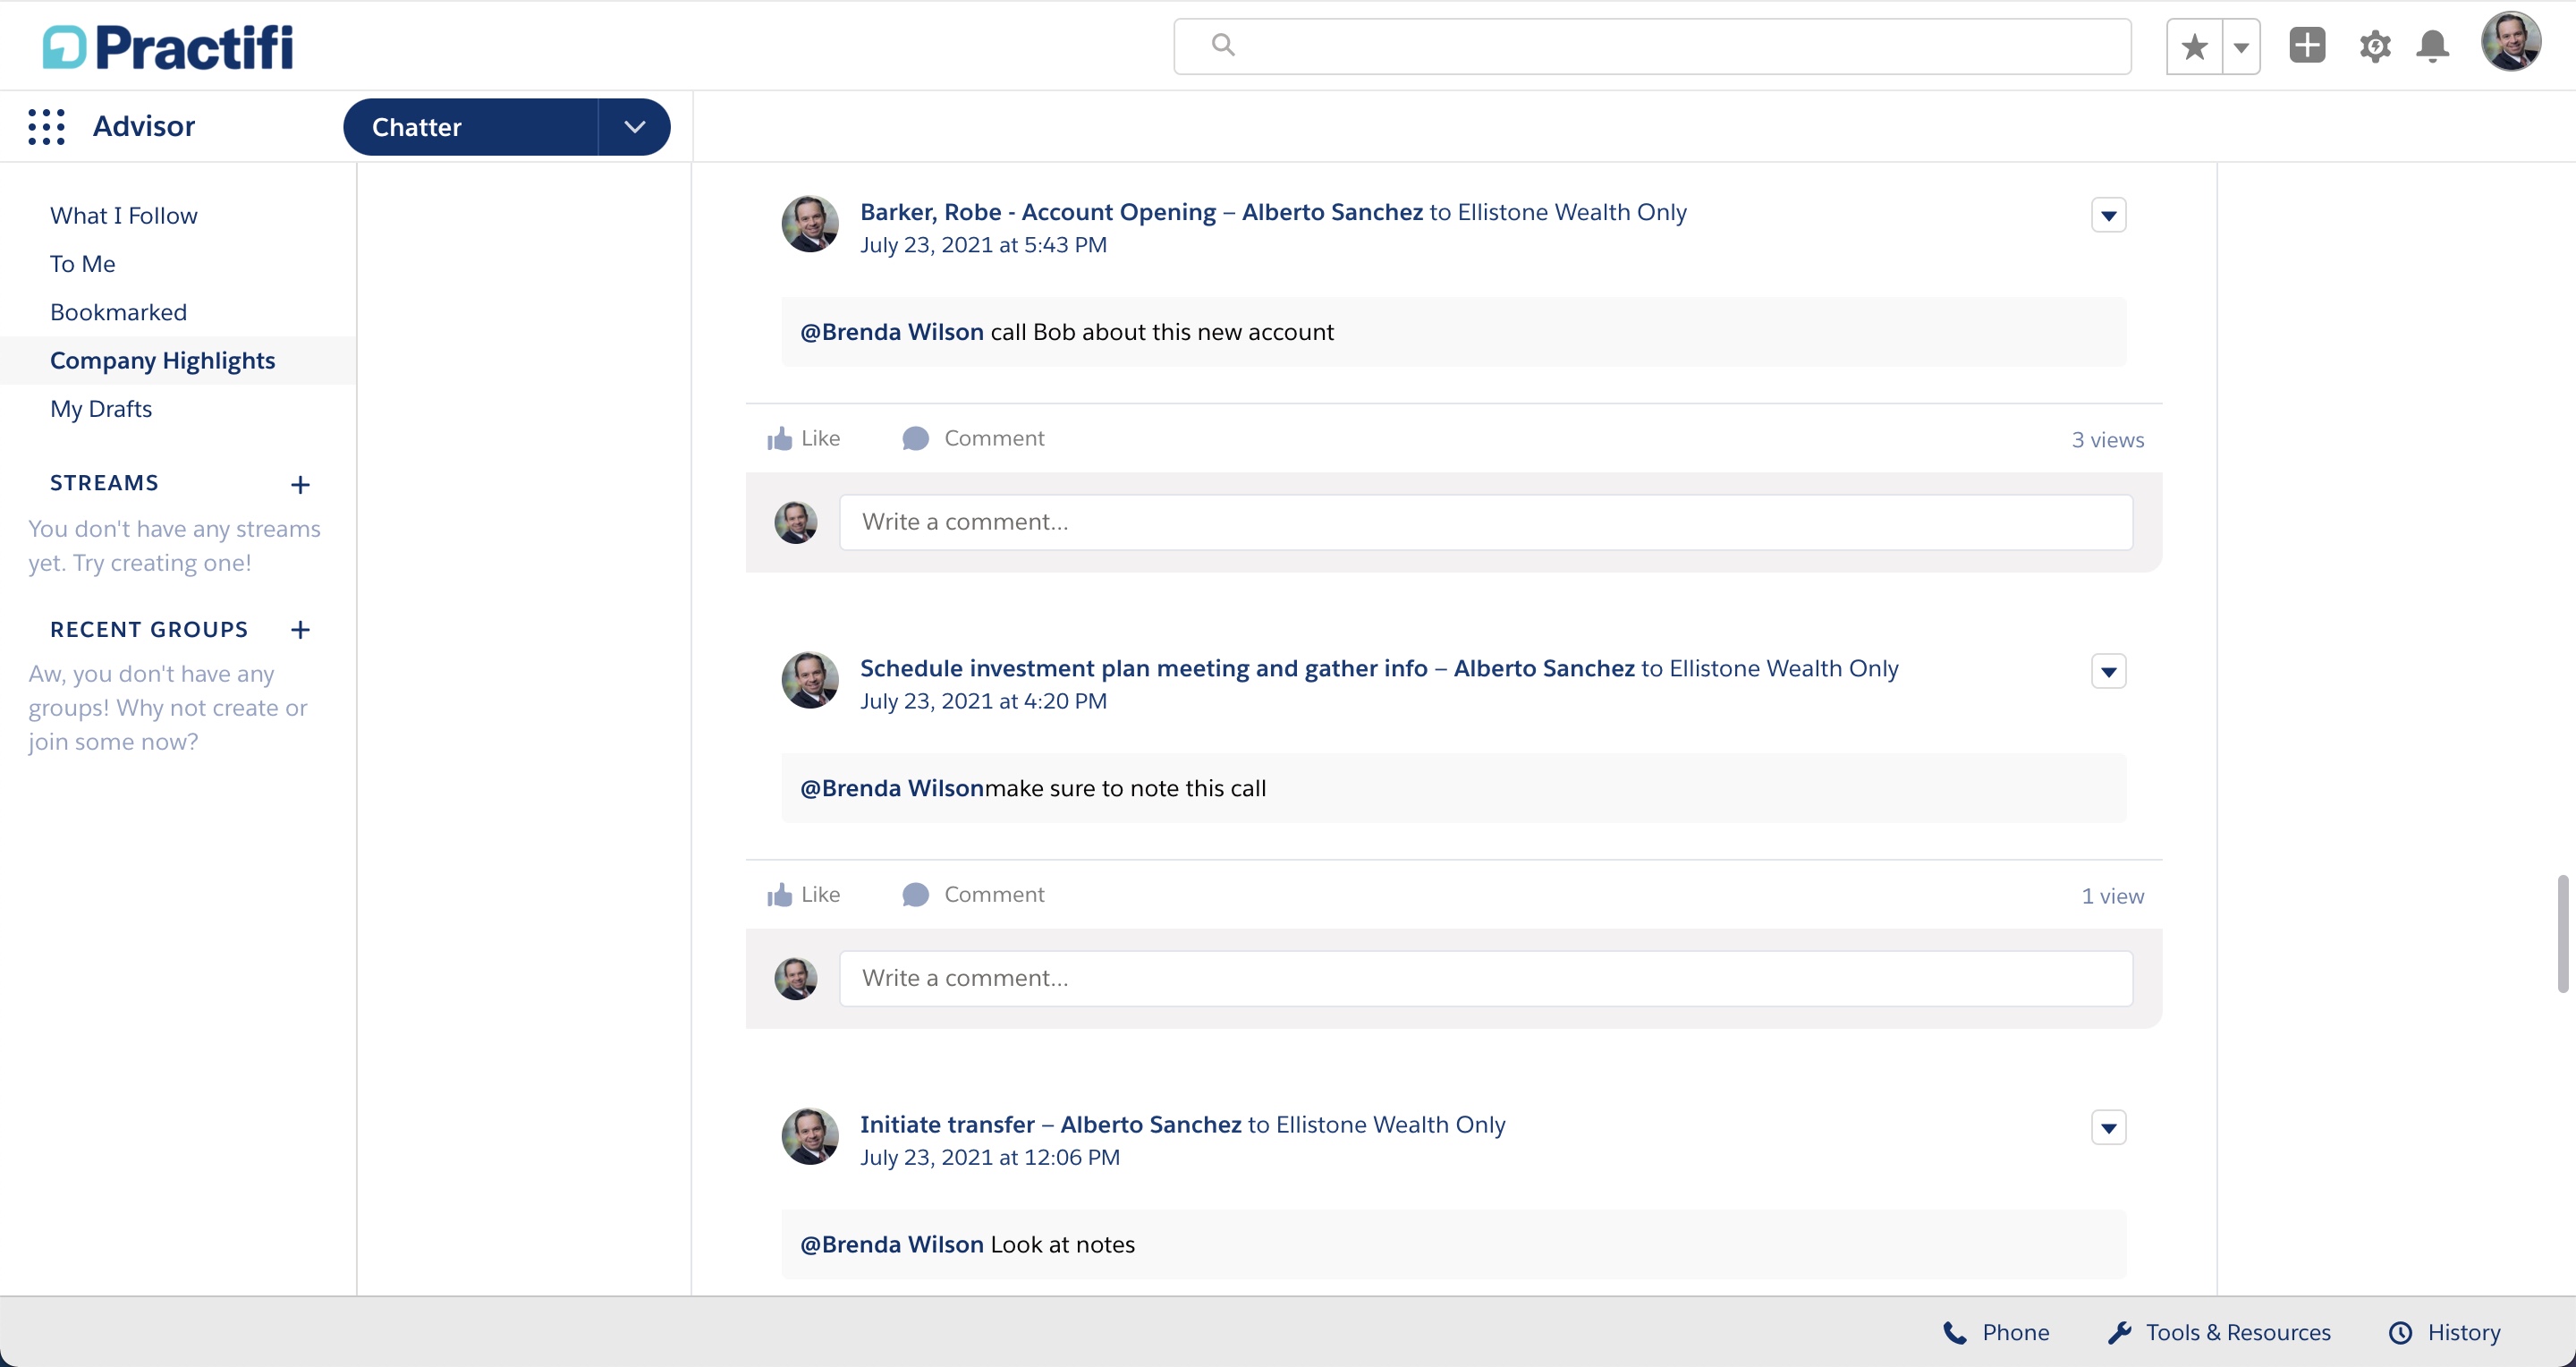Screen dimensions: 2576x1367
Task: Open the Initiate transfer link
Action: (x=947, y=1124)
